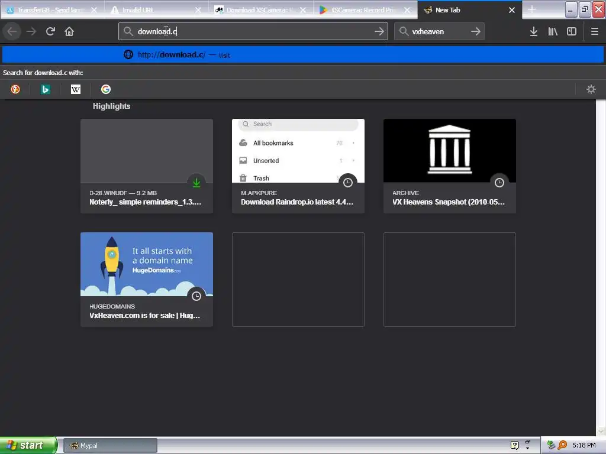The height and width of the screenshot is (454, 606).
Task: Click the green download badge on Noterly card
Action: [196, 183]
